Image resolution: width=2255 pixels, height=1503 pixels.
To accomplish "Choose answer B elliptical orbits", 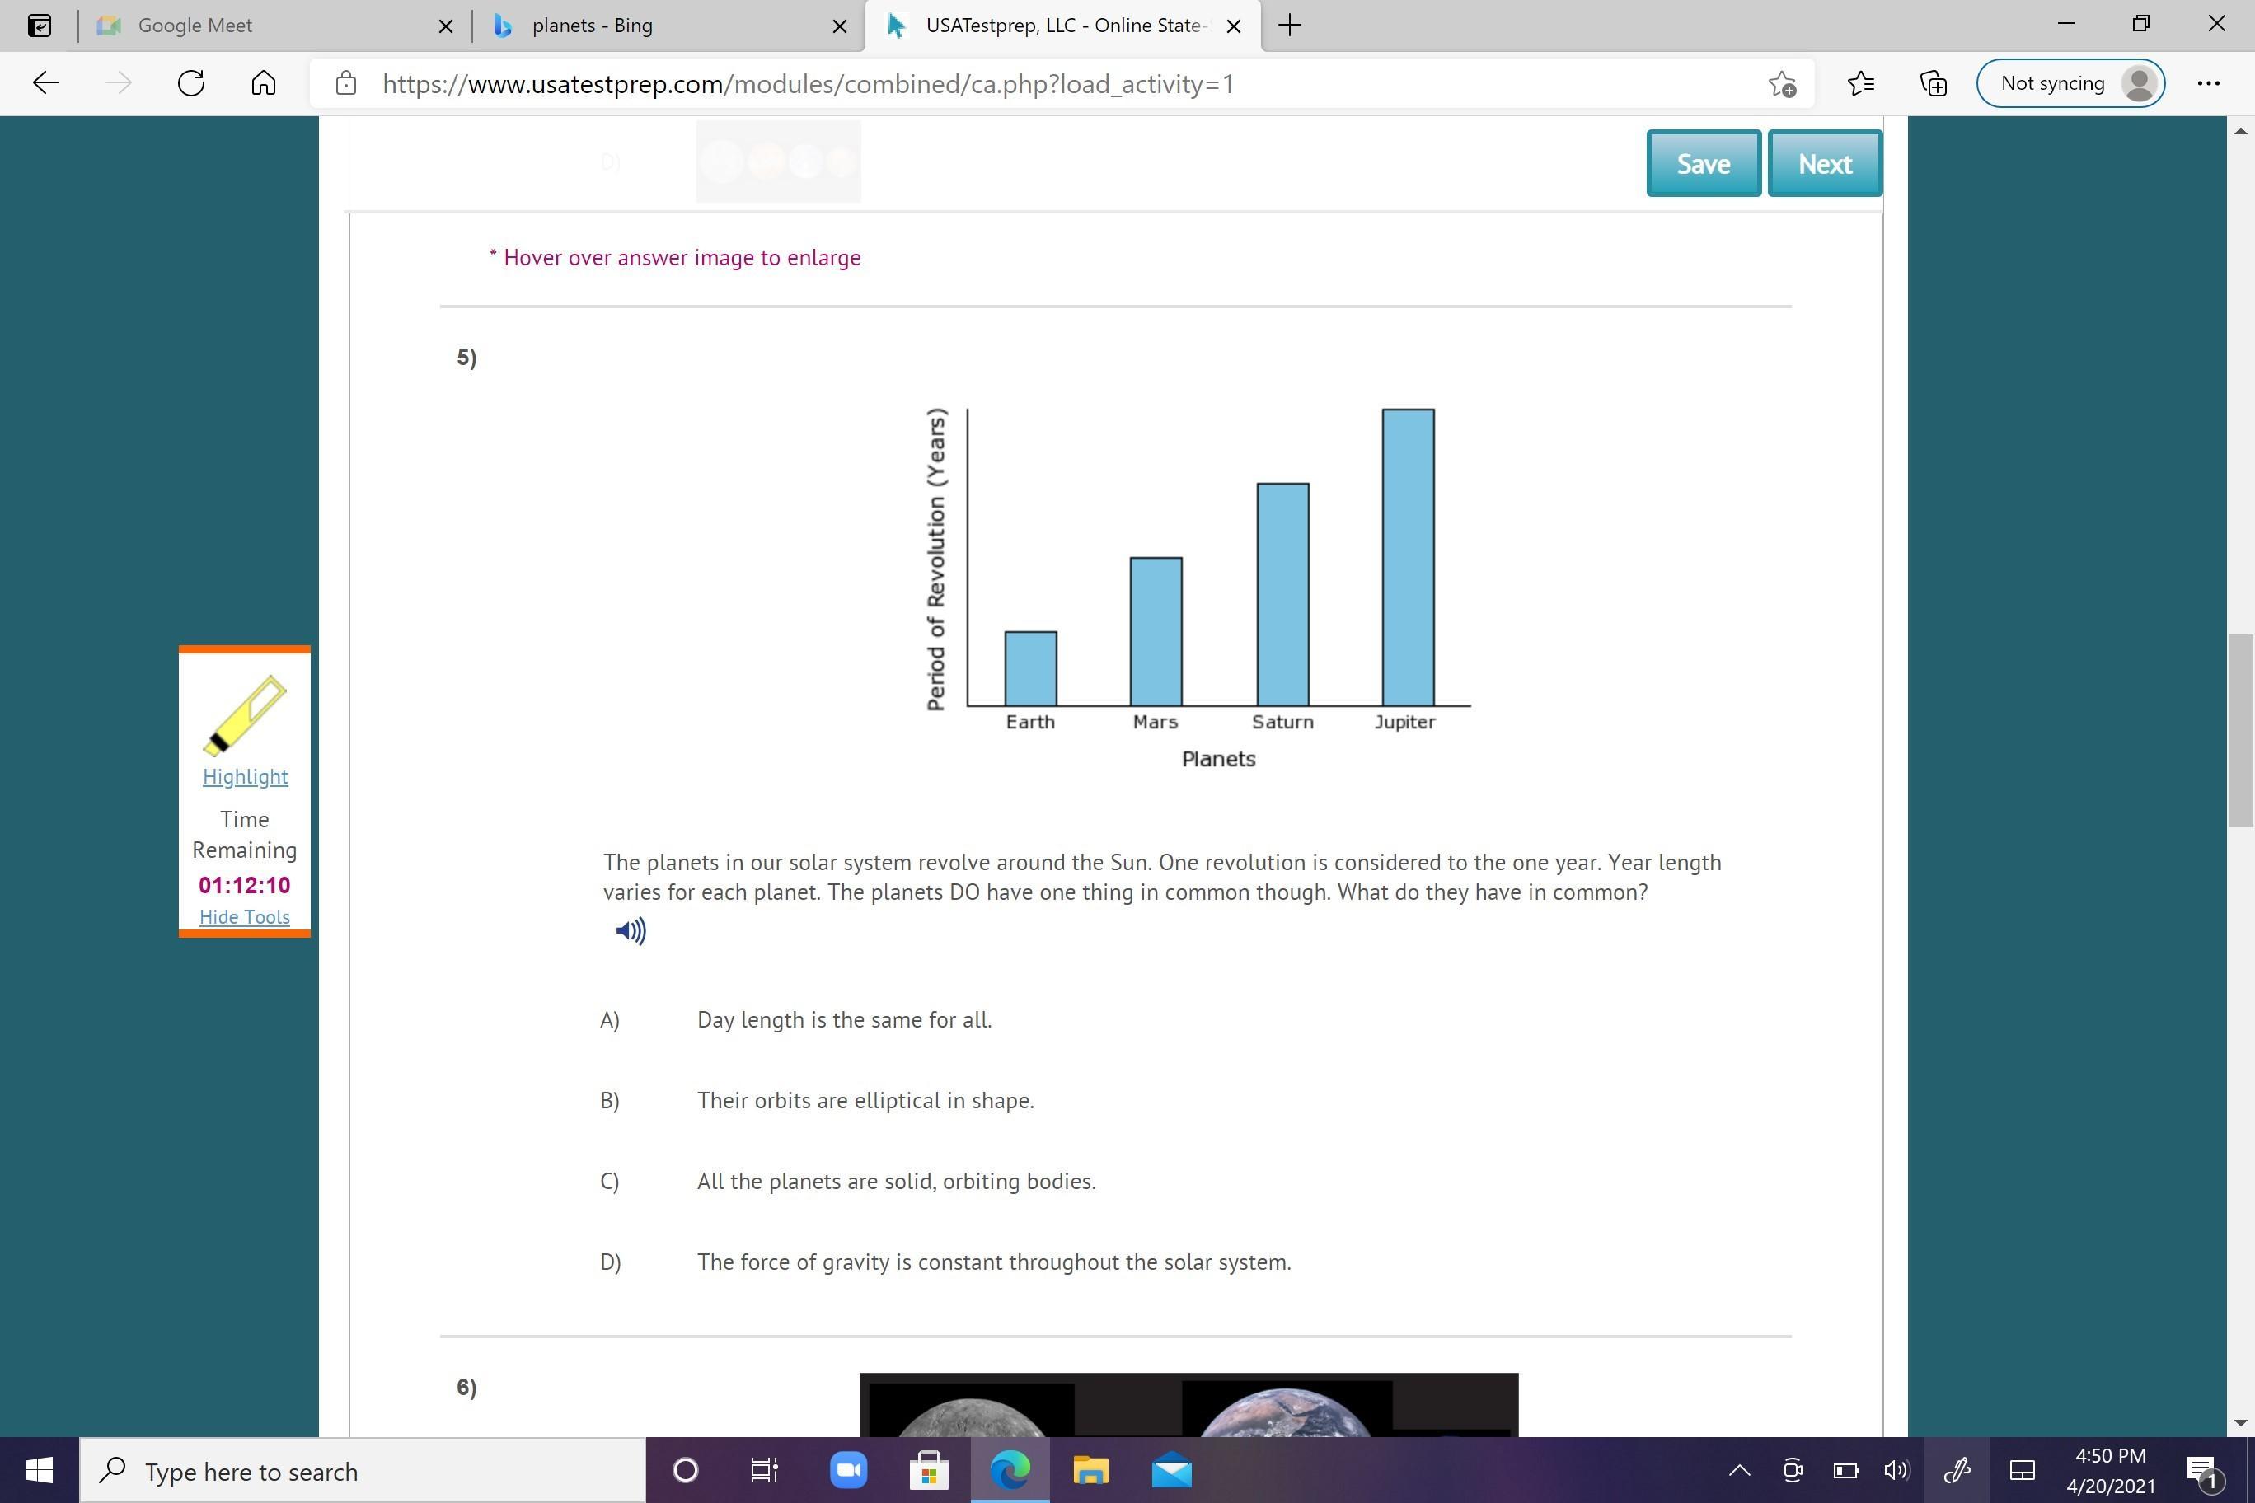I will click(x=865, y=1100).
